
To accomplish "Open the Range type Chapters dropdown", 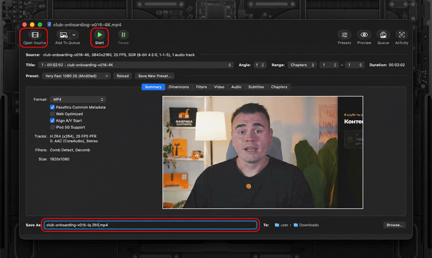I will click(x=302, y=65).
